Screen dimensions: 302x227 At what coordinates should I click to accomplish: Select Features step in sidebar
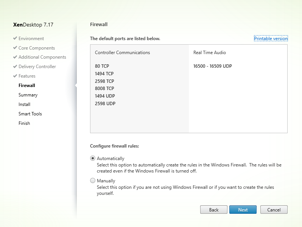click(x=27, y=76)
